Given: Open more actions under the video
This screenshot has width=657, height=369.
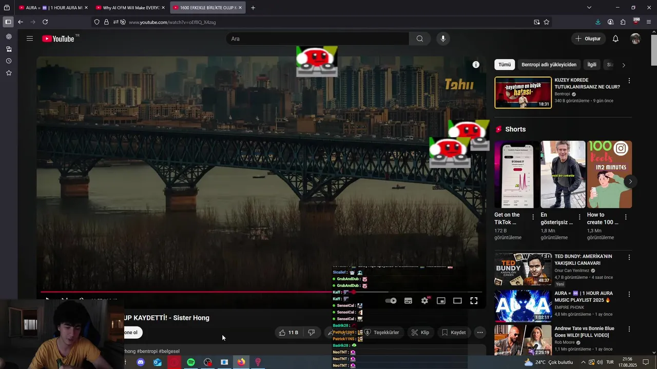Looking at the screenshot, I should tap(480, 333).
